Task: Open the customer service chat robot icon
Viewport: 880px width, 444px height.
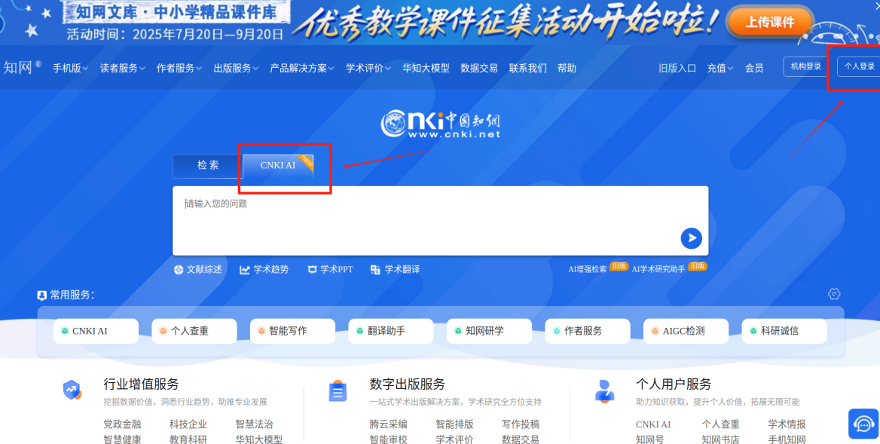Action: 863,423
